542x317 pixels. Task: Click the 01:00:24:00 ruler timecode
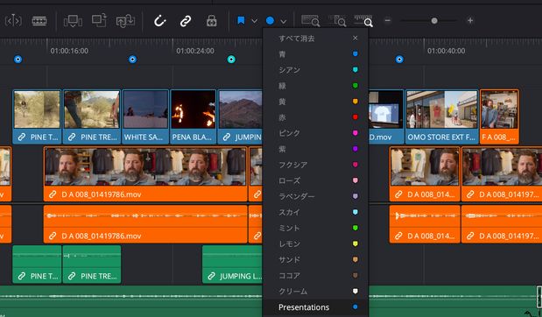pos(195,51)
